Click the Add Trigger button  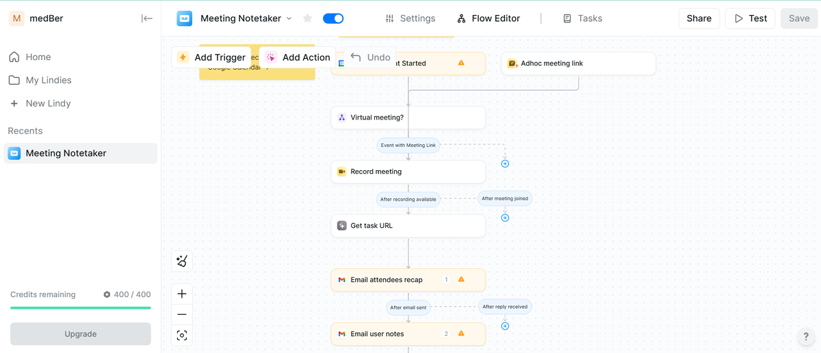pyautogui.click(x=211, y=57)
